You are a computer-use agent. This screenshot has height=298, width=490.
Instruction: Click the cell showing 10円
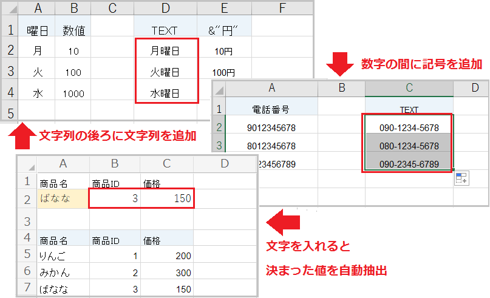click(224, 52)
